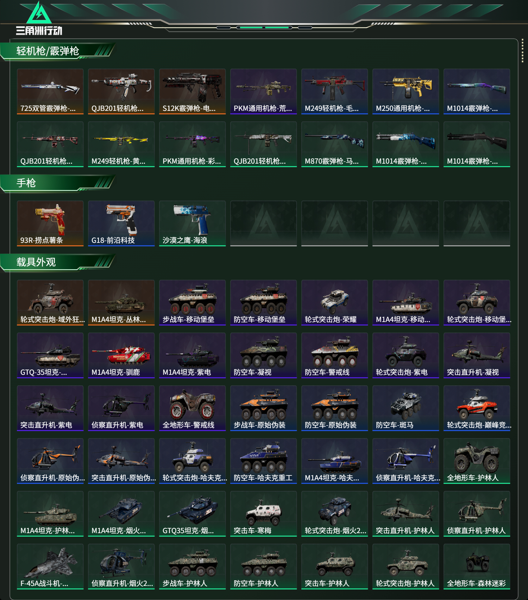Select the 轮式突击炮-荣耀 vehicle skin
The width and height of the screenshot is (528, 600).
[x=335, y=302]
